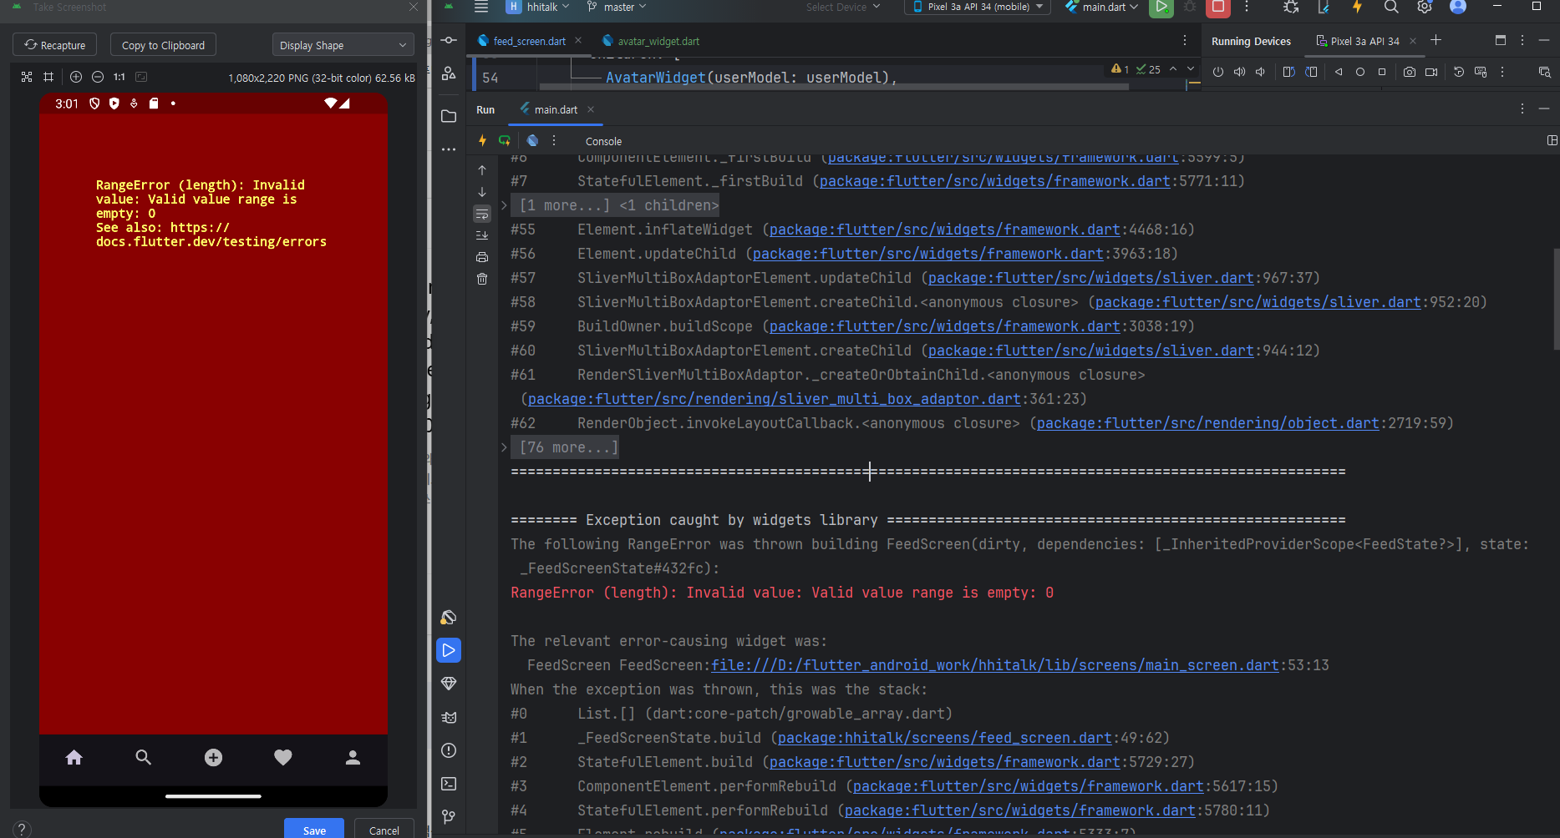Image resolution: width=1560 pixels, height=838 pixels.
Task: Toggle grid overlay in screenshot viewer
Action: tap(48, 77)
